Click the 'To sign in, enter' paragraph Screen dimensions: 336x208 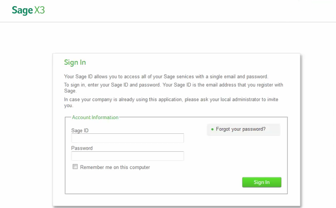click(173, 85)
